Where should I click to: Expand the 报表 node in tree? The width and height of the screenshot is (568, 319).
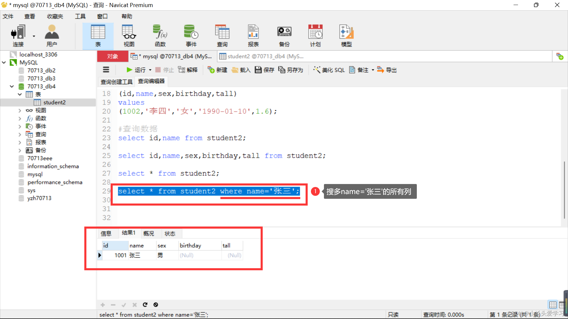click(20, 142)
